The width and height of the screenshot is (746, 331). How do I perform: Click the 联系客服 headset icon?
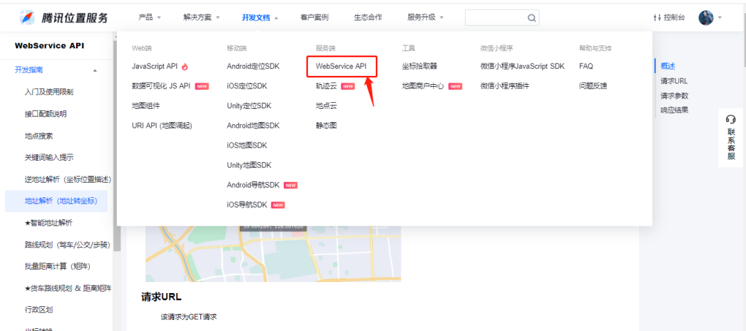730,119
